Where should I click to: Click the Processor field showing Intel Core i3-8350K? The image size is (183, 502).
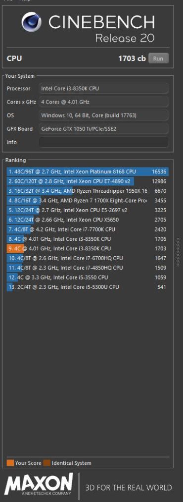(x=103, y=88)
